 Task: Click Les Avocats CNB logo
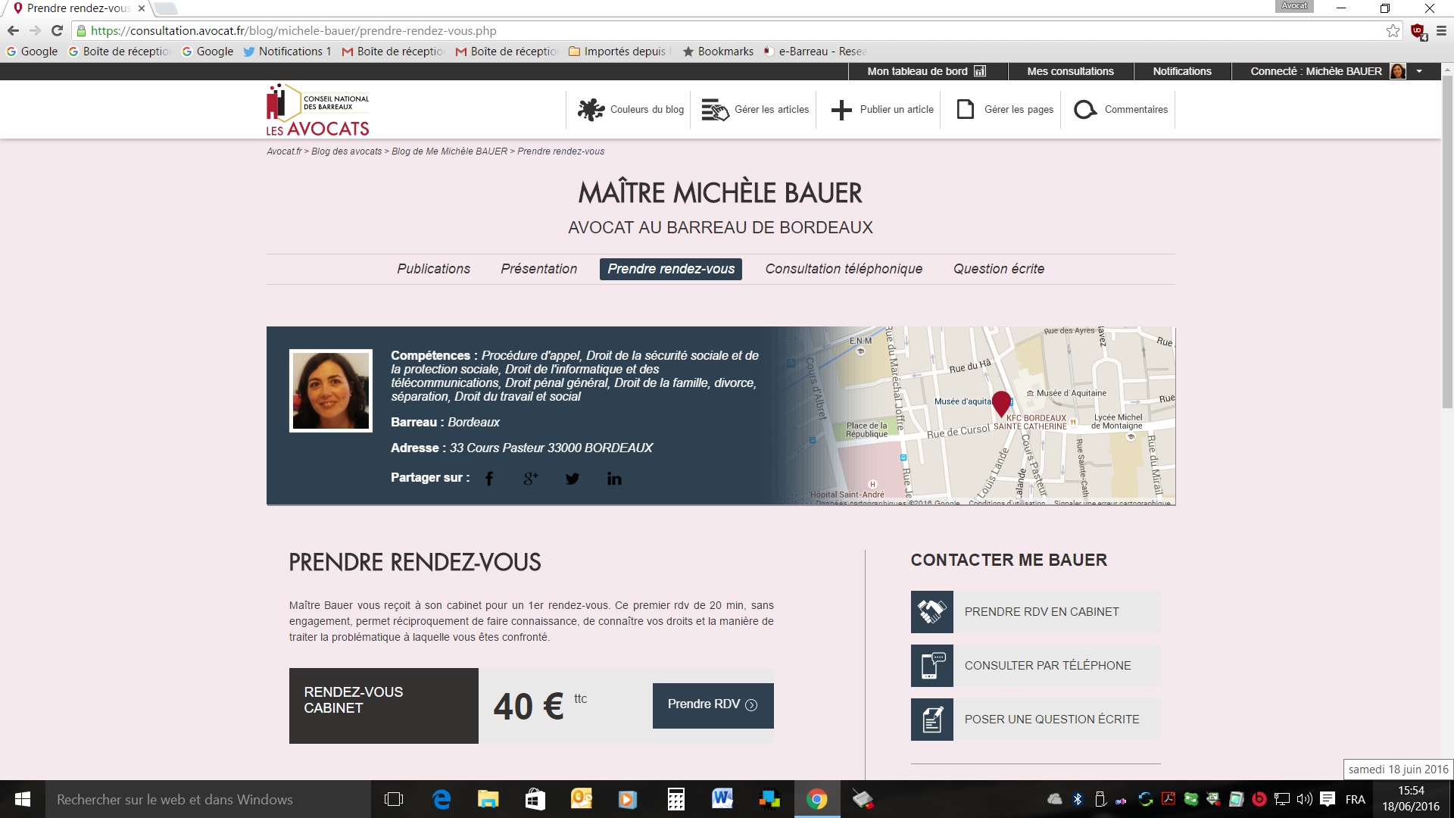point(317,110)
